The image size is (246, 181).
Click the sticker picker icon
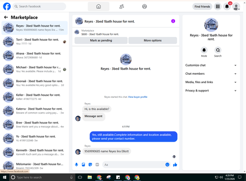(x=90, y=164)
